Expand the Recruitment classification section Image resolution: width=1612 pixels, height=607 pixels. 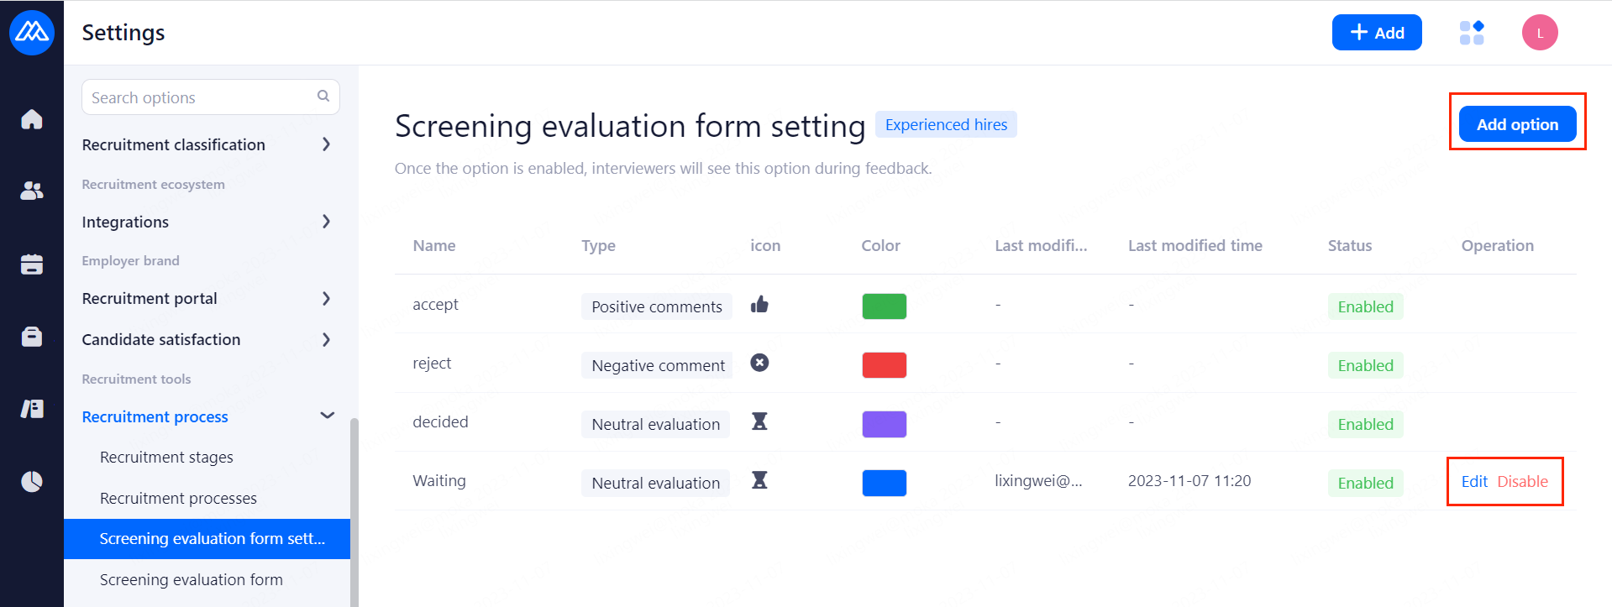point(326,144)
